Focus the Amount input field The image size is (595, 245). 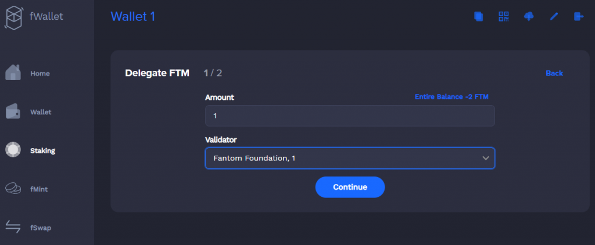[349, 116]
